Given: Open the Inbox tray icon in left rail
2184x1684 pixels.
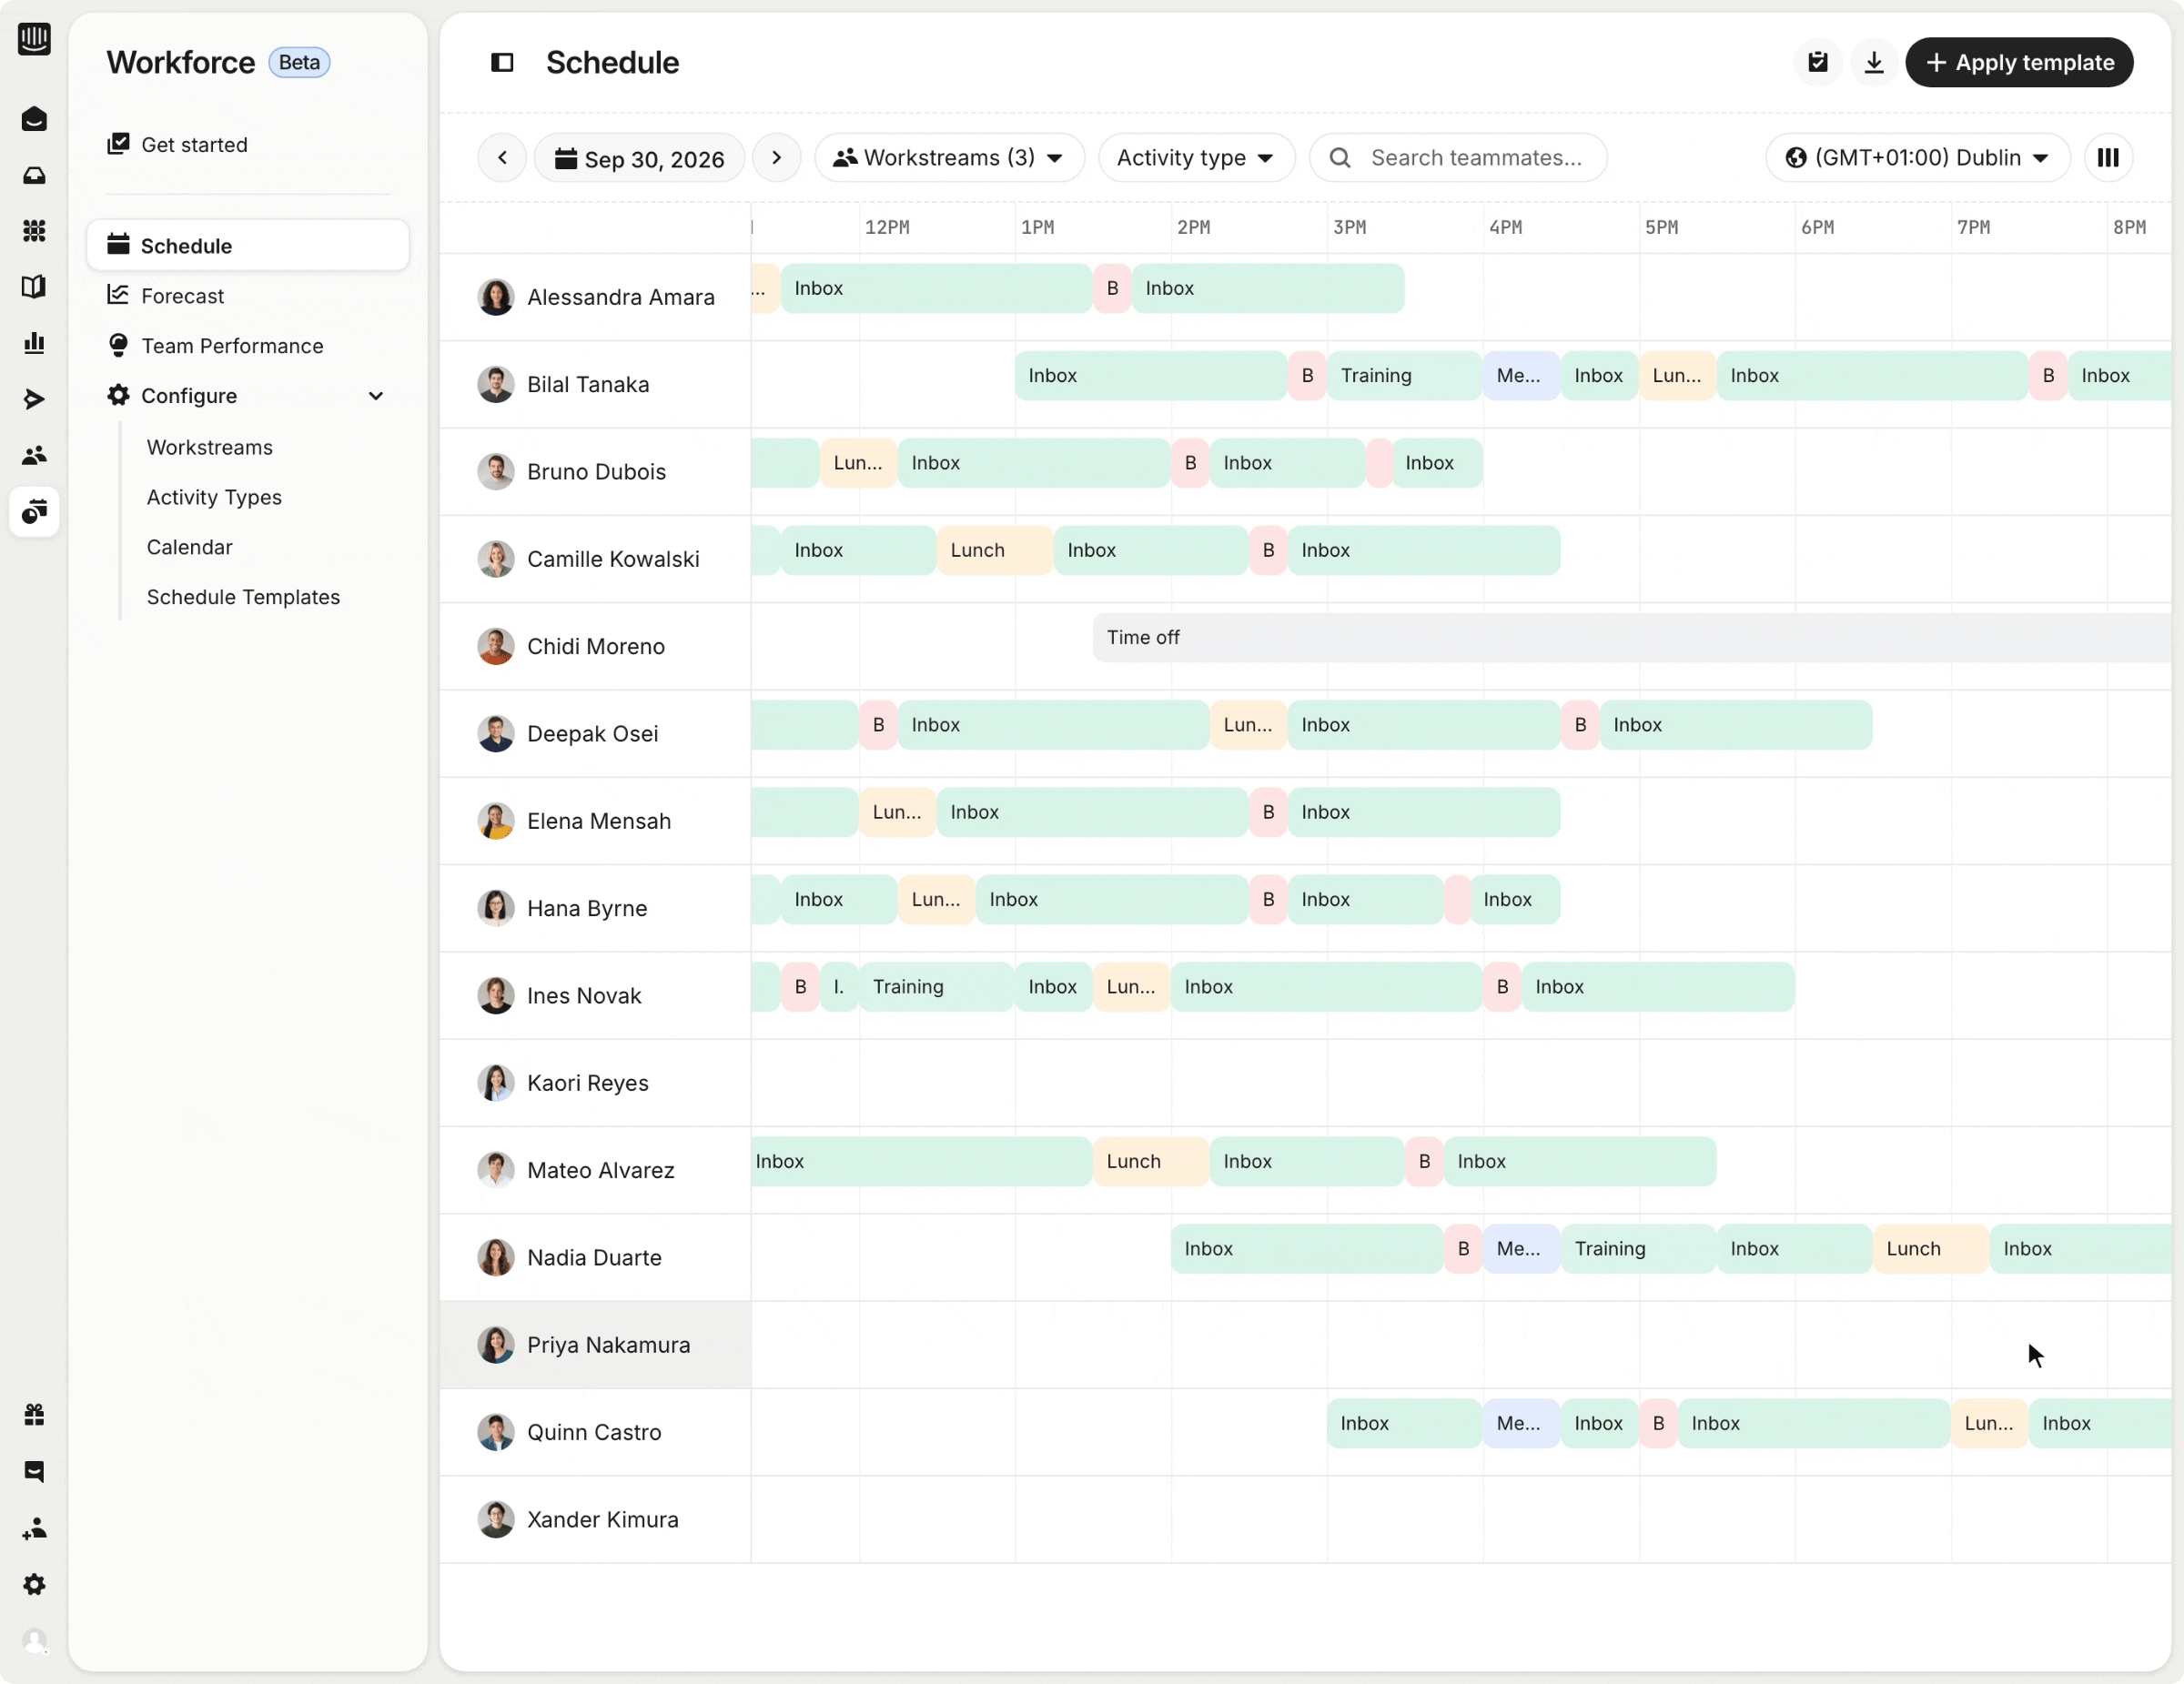Looking at the screenshot, I should 34,175.
